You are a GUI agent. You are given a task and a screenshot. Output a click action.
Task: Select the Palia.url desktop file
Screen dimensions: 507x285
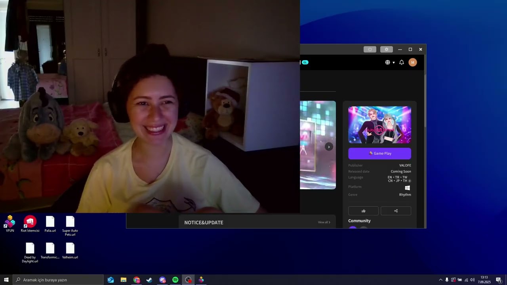coord(50,224)
